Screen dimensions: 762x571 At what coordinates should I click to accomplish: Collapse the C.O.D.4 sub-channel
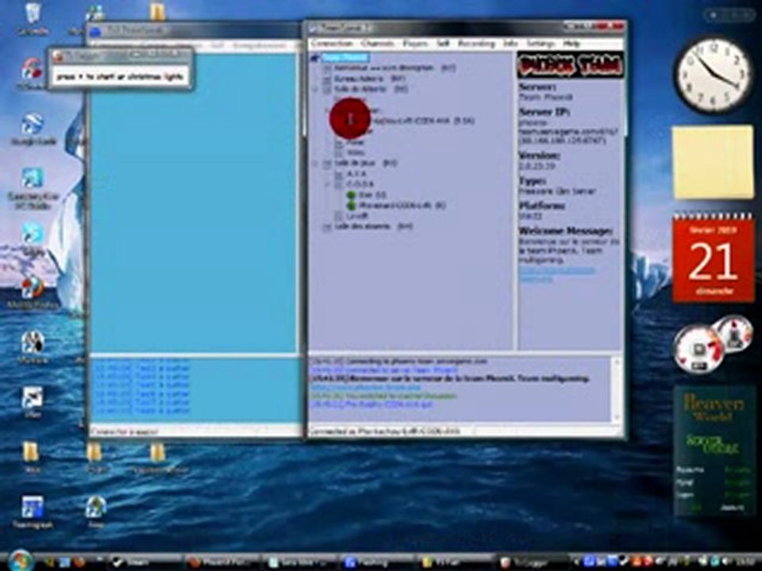[x=328, y=185]
